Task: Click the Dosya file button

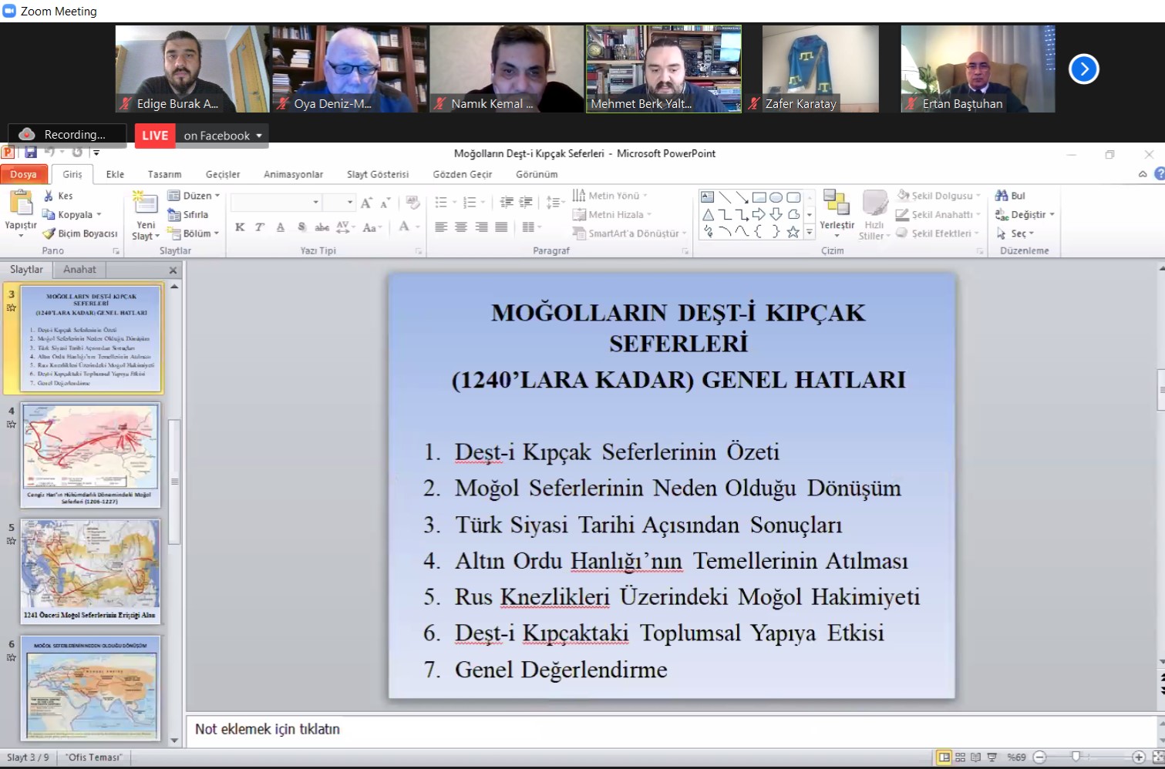Action: tap(23, 174)
